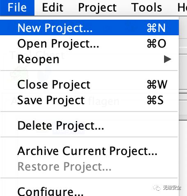Choose Archive Current Project option
Screen dimensions: 187x196
pyautogui.click(x=89, y=151)
